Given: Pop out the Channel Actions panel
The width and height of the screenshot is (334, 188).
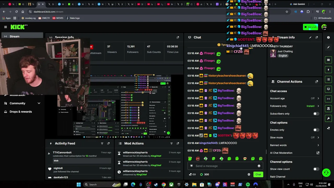Looking at the screenshot, I should click(317, 81).
